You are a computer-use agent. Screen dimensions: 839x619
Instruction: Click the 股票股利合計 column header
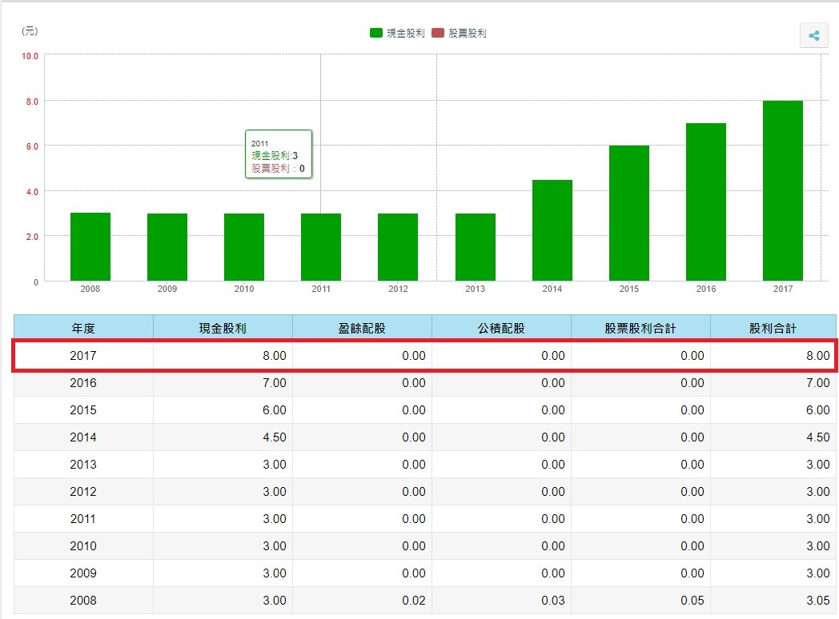[x=640, y=328]
